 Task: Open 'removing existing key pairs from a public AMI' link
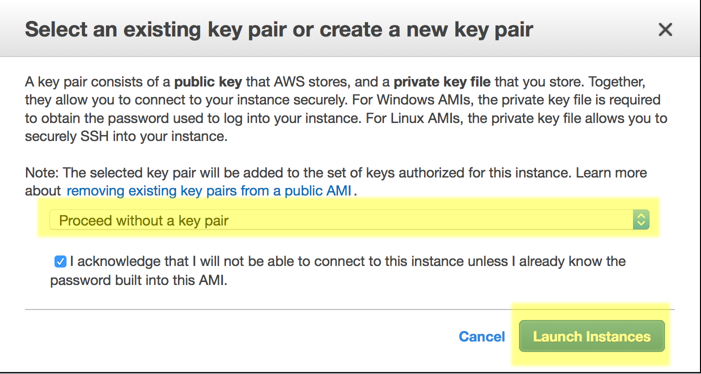[x=208, y=190]
